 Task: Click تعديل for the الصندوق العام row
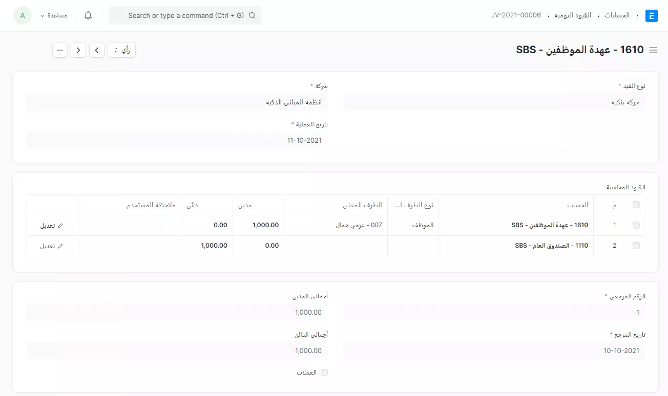(52, 246)
